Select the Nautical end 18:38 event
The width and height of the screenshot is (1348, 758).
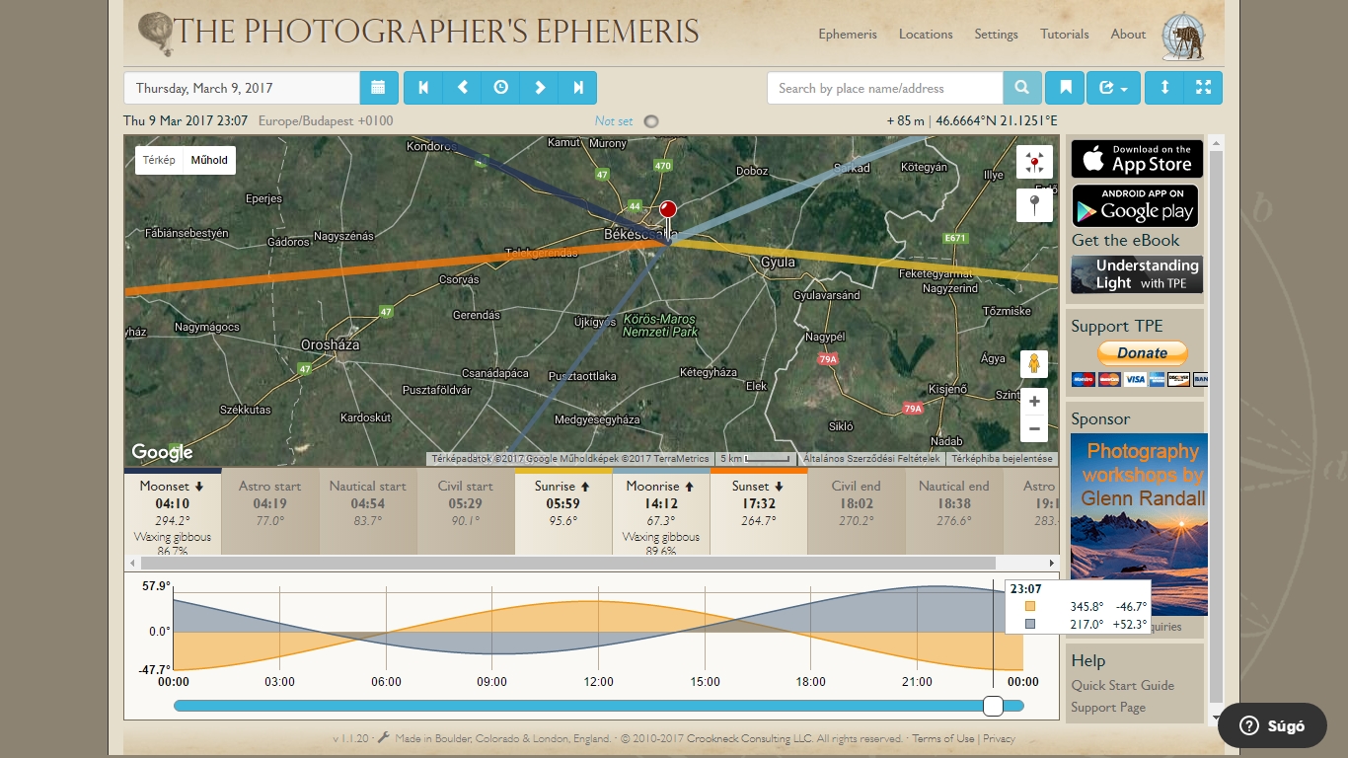coord(954,511)
